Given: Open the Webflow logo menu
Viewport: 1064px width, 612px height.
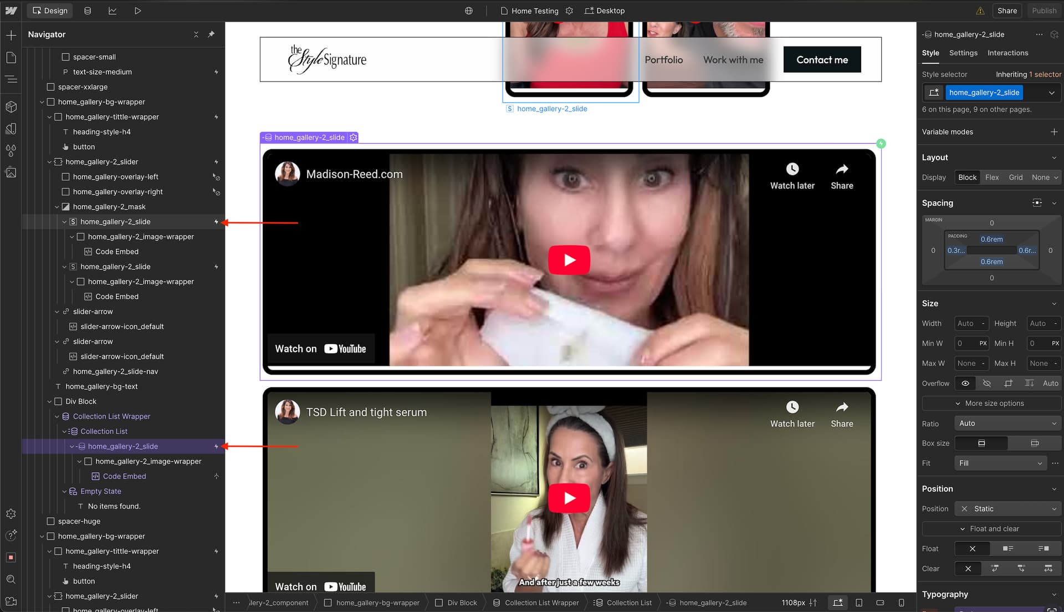Looking at the screenshot, I should pyautogui.click(x=11, y=11).
